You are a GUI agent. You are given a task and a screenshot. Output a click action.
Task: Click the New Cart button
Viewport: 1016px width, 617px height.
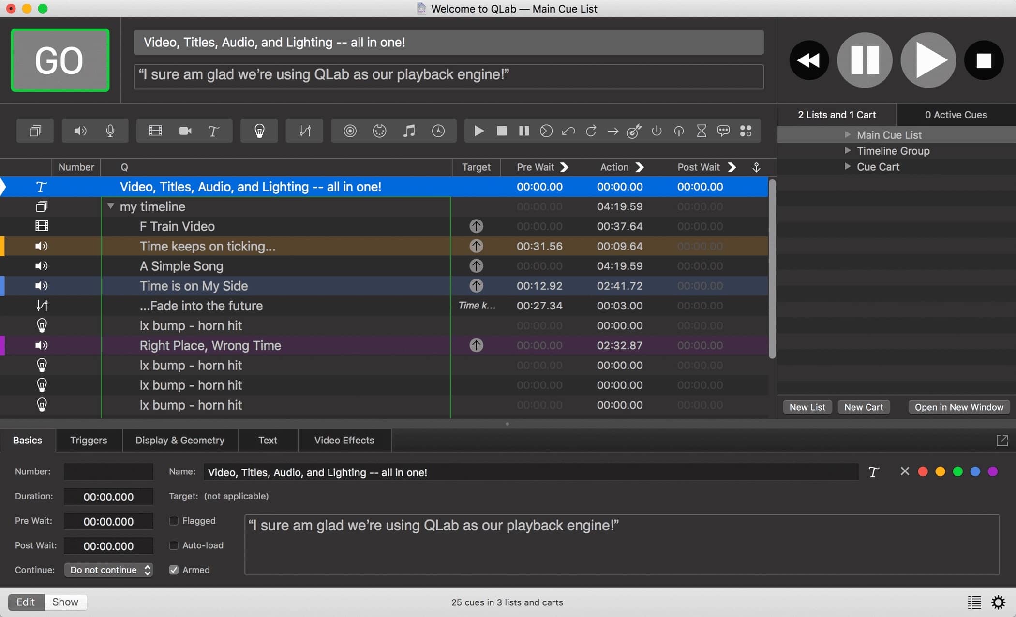pos(864,407)
